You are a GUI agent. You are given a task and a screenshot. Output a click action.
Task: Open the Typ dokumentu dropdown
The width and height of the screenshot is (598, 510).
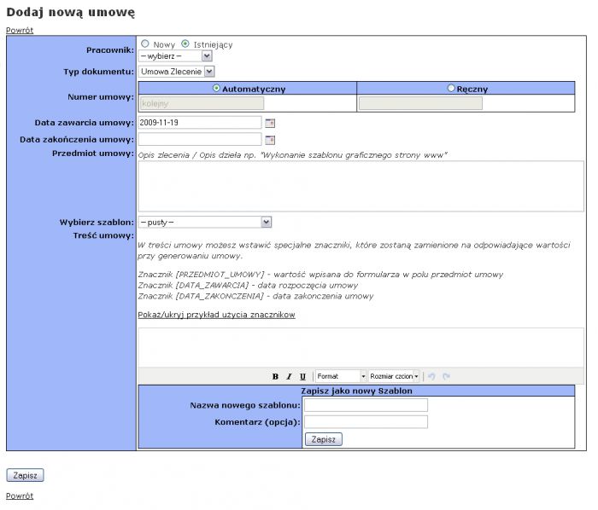coord(177,72)
